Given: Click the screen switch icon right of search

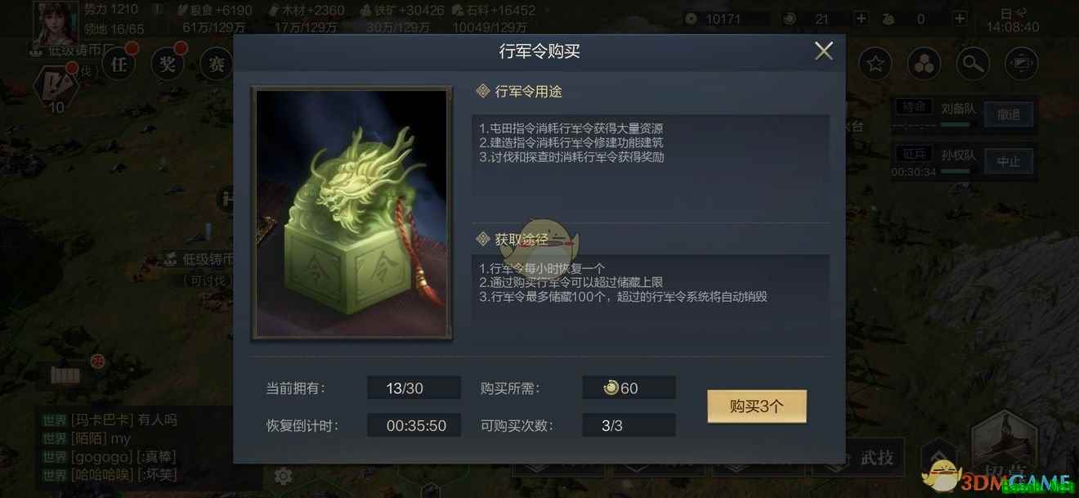Looking at the screenshot, I should pyautogui.click(x=1022, y=64).
